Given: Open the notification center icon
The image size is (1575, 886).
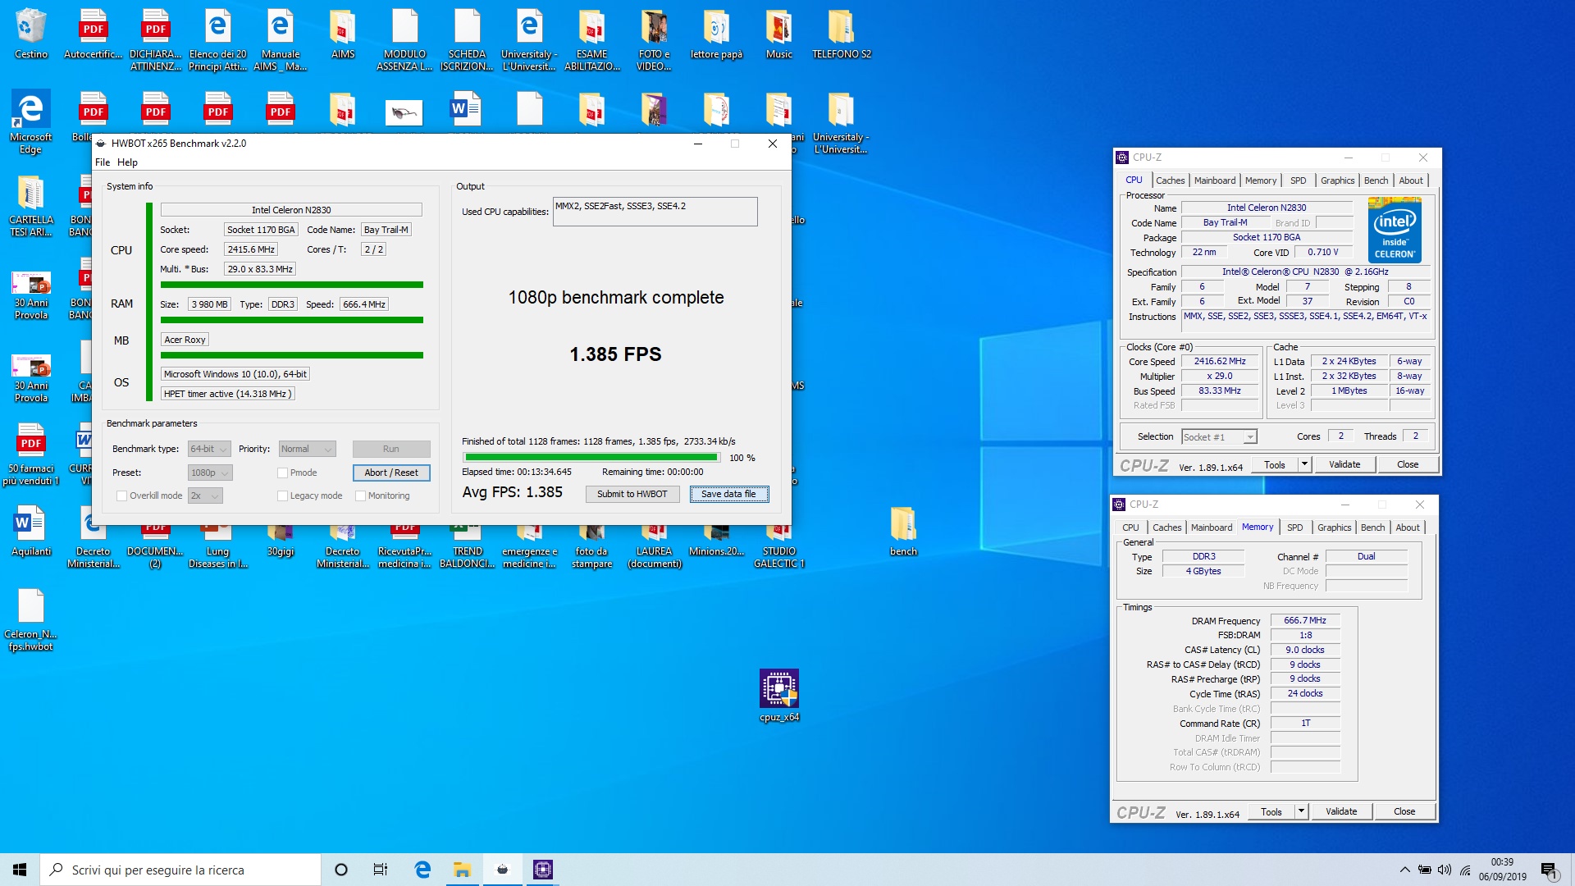Looking at the screenshot, I should pyautogui.click(x=1550, y=870).
